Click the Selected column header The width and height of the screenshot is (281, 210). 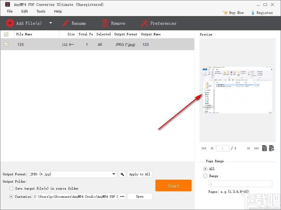click(104, 34)
